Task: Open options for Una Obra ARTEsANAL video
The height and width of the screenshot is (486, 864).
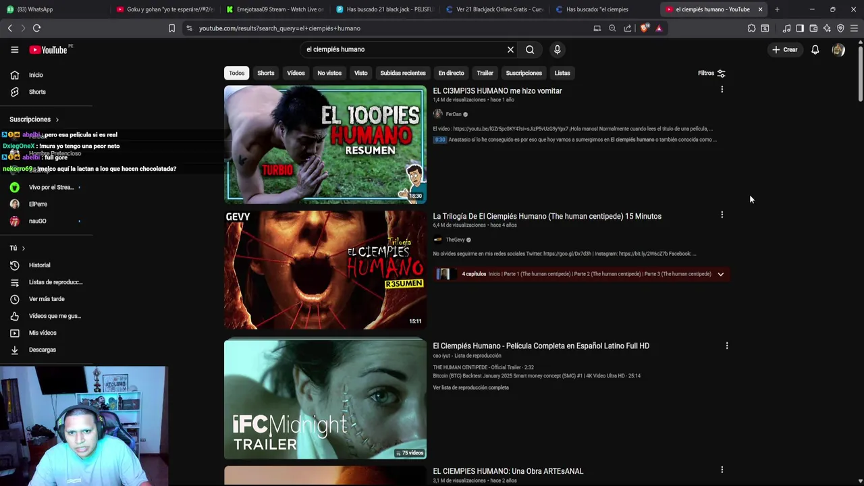Action: pyautogui.click(x=722, y=470)
